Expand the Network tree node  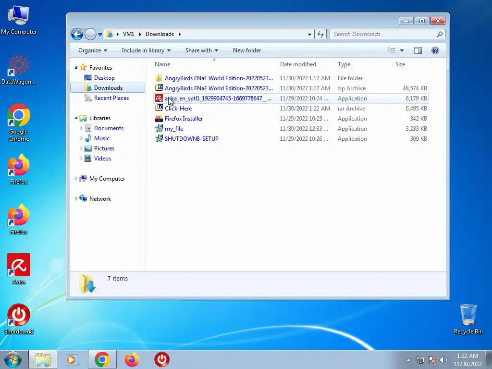76,198
